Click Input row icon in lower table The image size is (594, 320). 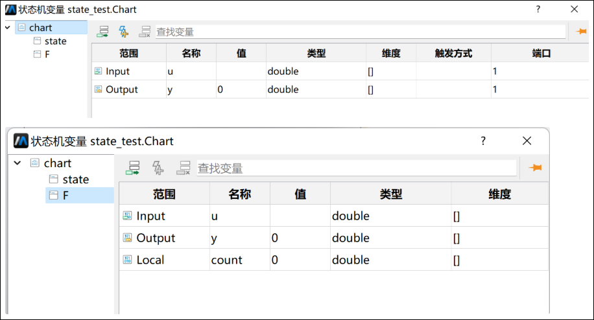coord(127,216)
